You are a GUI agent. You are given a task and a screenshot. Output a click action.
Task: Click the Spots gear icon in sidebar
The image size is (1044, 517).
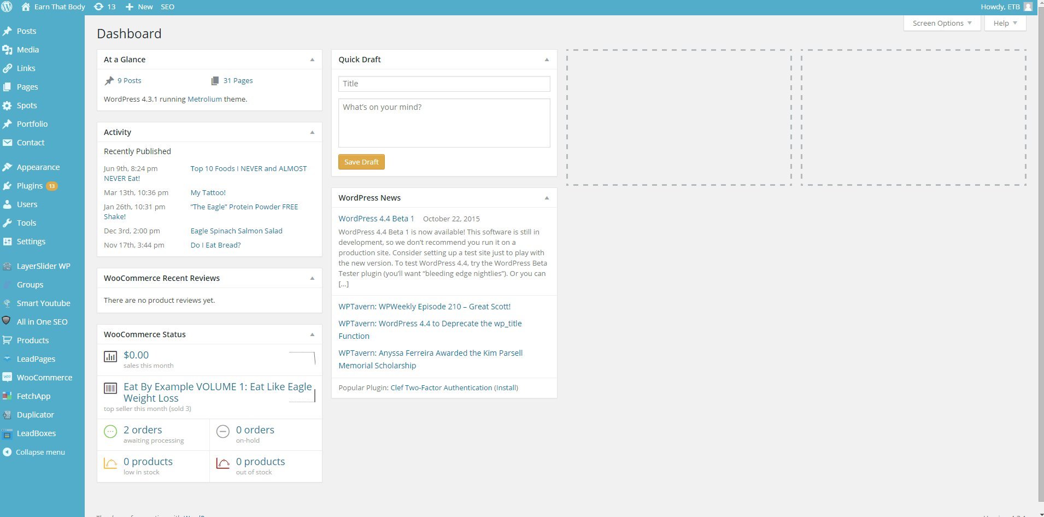tap(7, 105)
